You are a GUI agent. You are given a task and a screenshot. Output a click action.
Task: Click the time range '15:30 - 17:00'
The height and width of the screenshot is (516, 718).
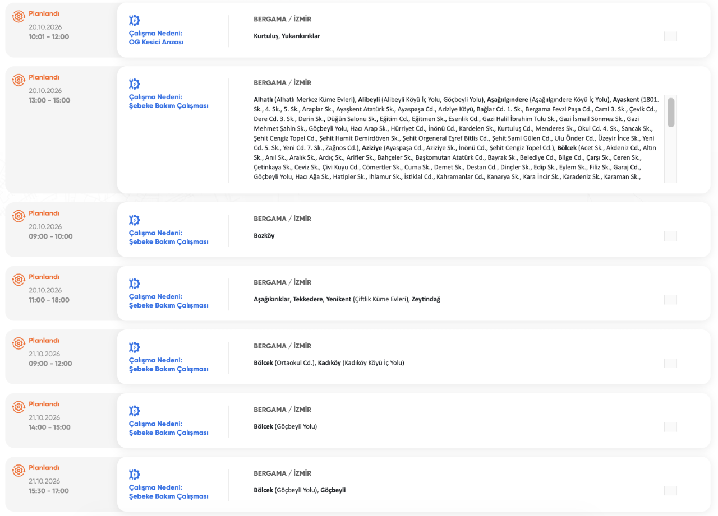(49, 491)
